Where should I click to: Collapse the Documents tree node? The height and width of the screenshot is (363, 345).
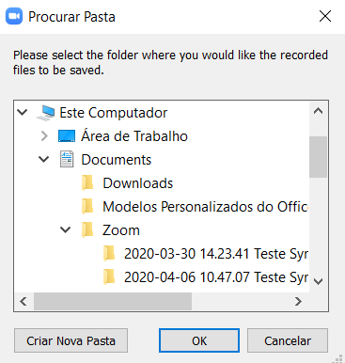(x=44, y=159)
